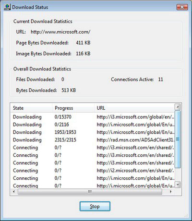This screenshot has width=192, height=221.
Task: Click the Connecting state in i2.microsoft.com row
Action: (x=25, y=171)
